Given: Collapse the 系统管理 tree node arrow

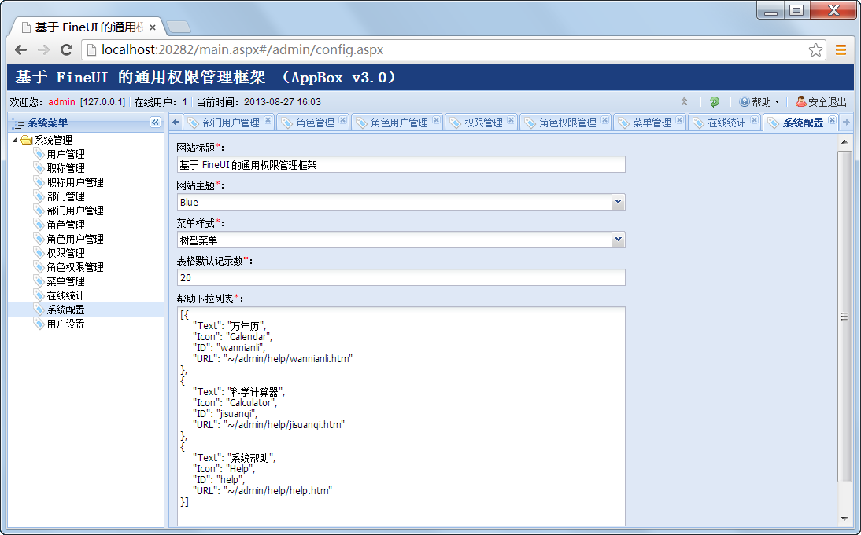Looking at the screenshot, I should [15, 140].
